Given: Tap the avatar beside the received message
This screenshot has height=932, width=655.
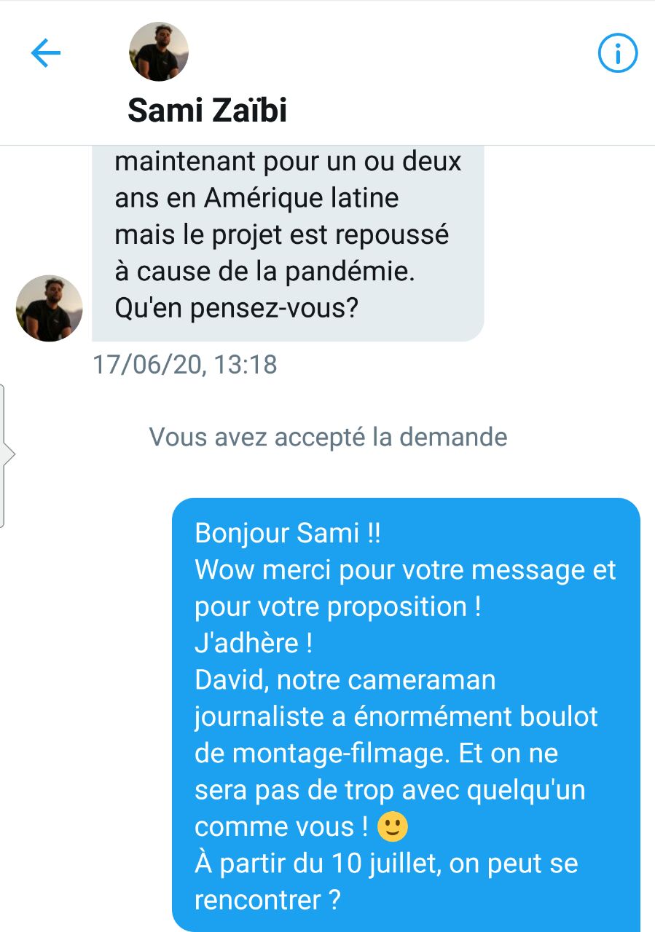Looking at the screenshot, I should pyautogui.click(x=50, y=308).
